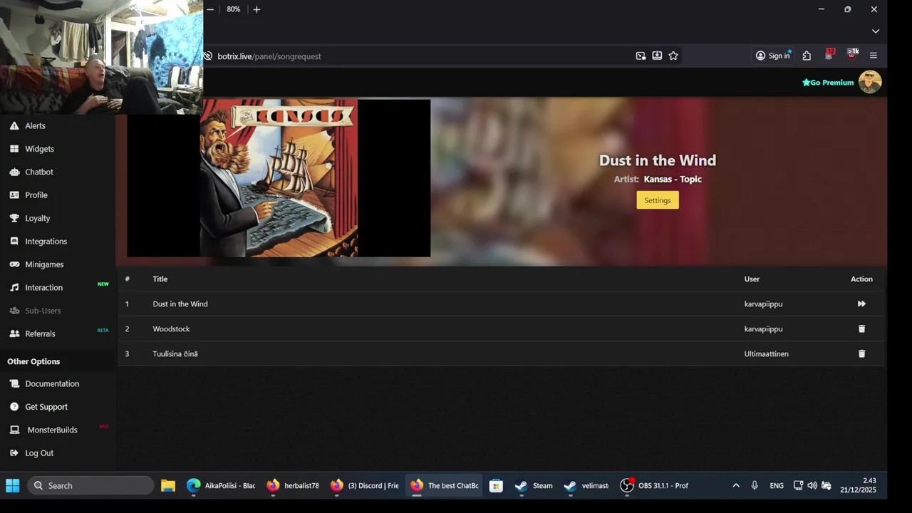
Task: Open the Integrations gear icon
Action: [x=14, y=242]
